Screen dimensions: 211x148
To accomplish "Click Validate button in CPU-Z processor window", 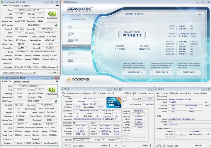I will [103, 146].
